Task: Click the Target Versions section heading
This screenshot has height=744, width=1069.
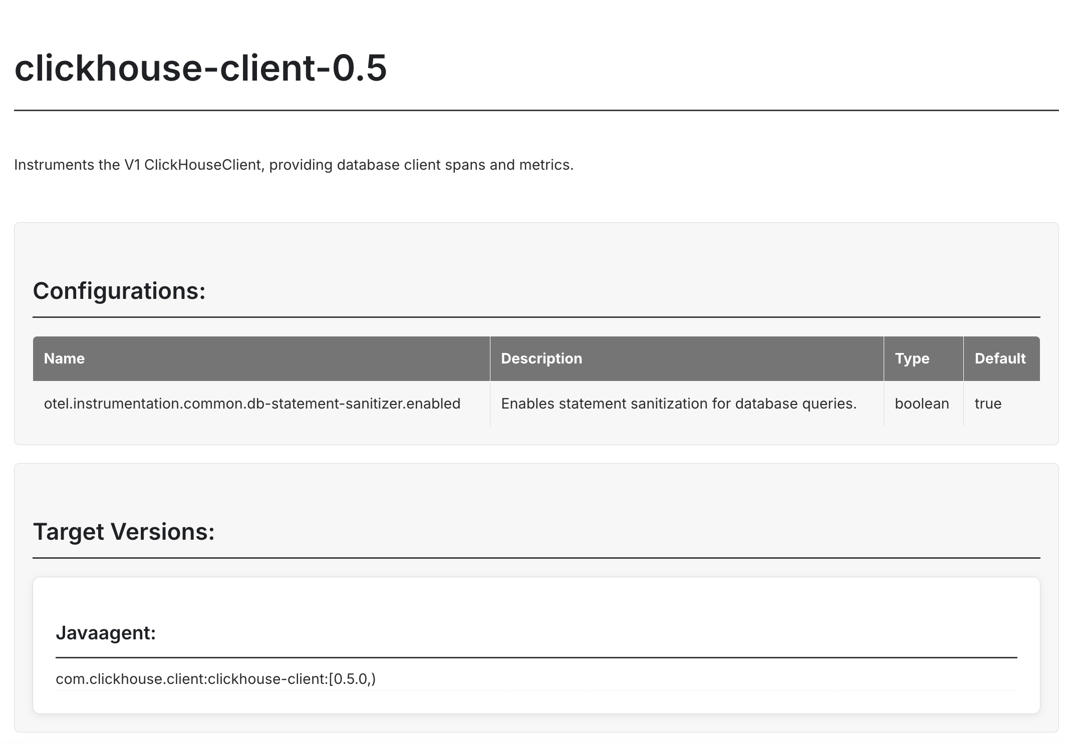Action: click(124, 532)
